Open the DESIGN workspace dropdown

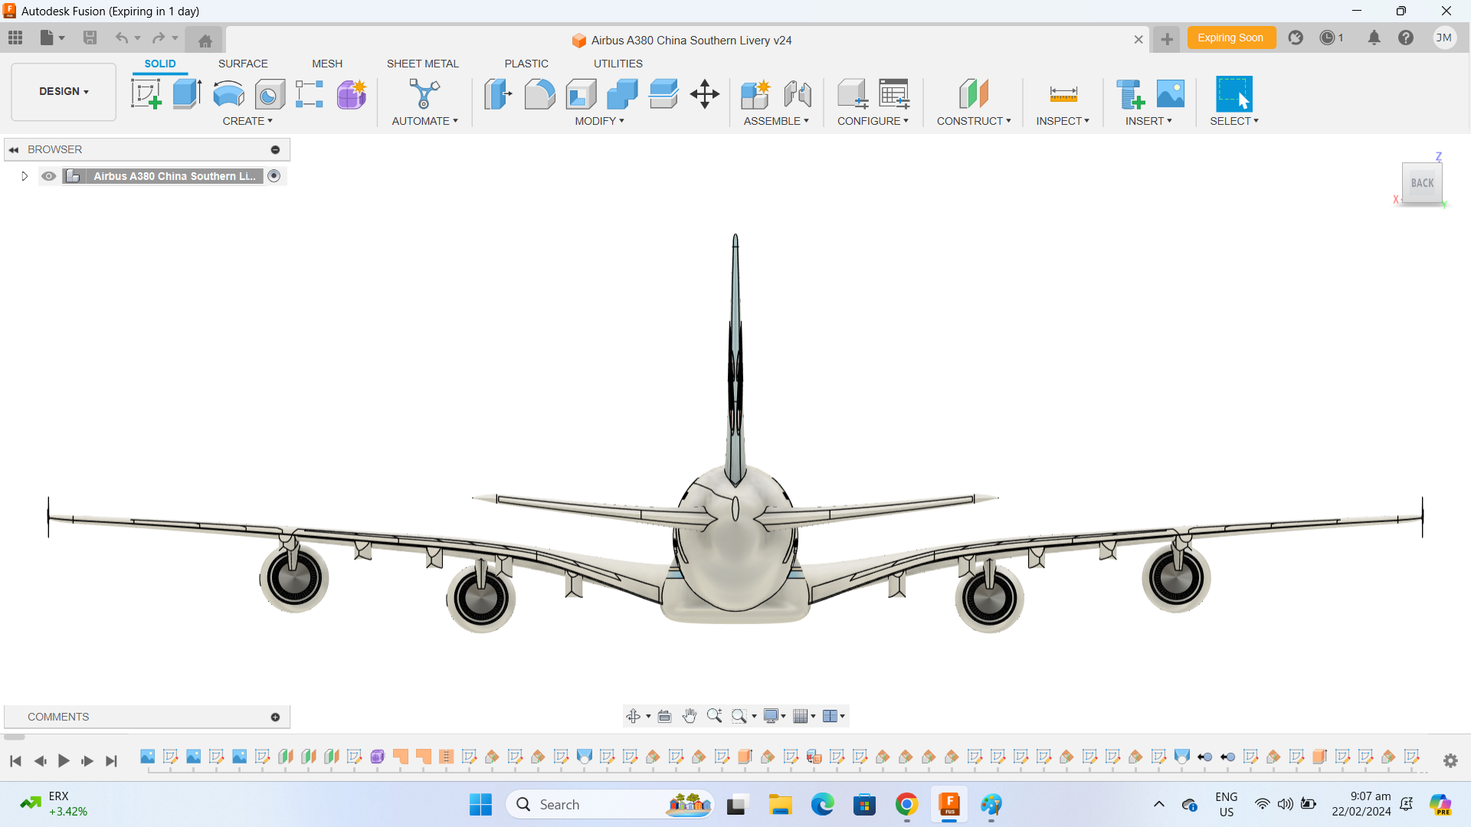click(63, 91)
